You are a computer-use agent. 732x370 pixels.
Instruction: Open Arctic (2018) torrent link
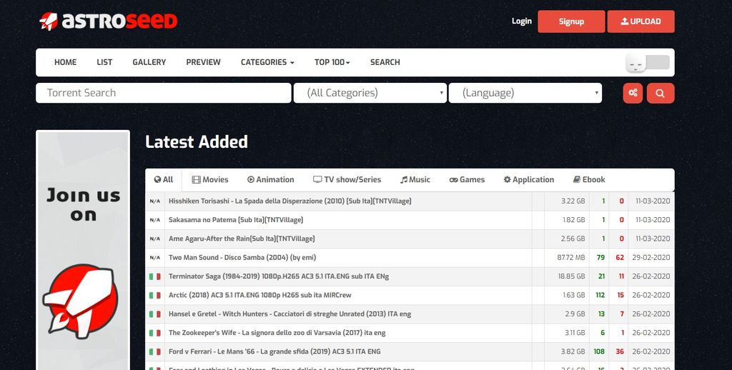click(260, 295)
